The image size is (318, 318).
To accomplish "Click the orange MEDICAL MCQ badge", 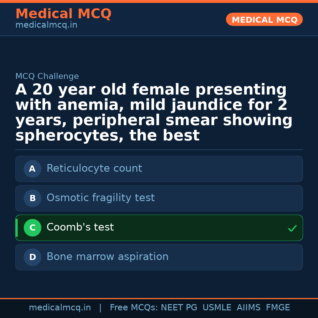I will [264, 20].
